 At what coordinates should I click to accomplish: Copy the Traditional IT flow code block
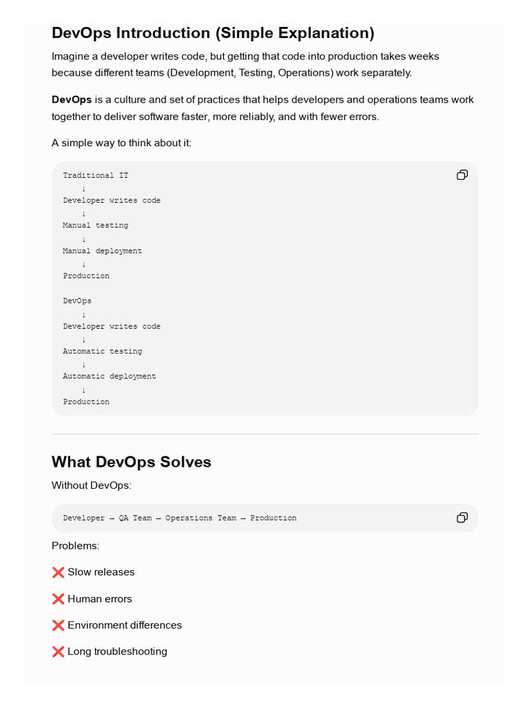click(462, 174)
